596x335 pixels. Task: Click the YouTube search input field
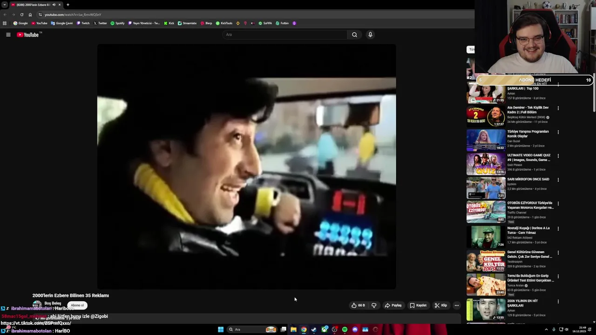pyautogui.click(x=285, y=34)
